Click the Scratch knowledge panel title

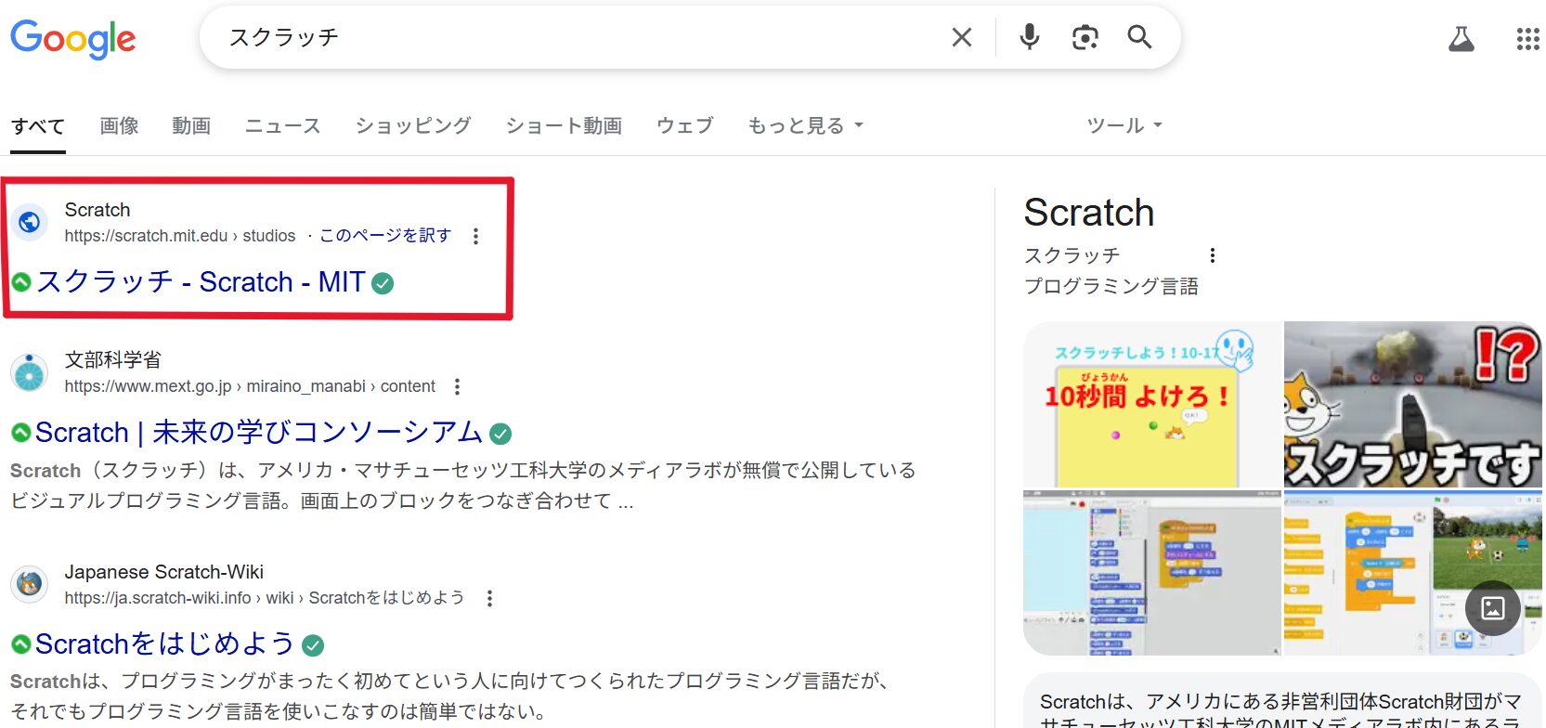[1089, 213]
